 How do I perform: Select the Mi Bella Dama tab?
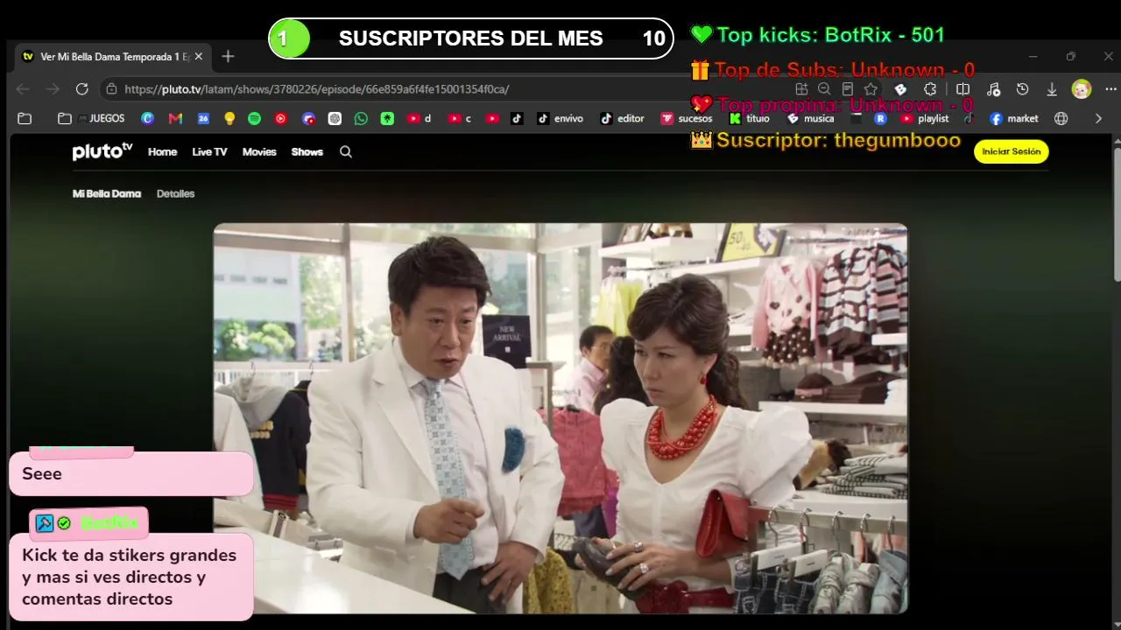107,193
